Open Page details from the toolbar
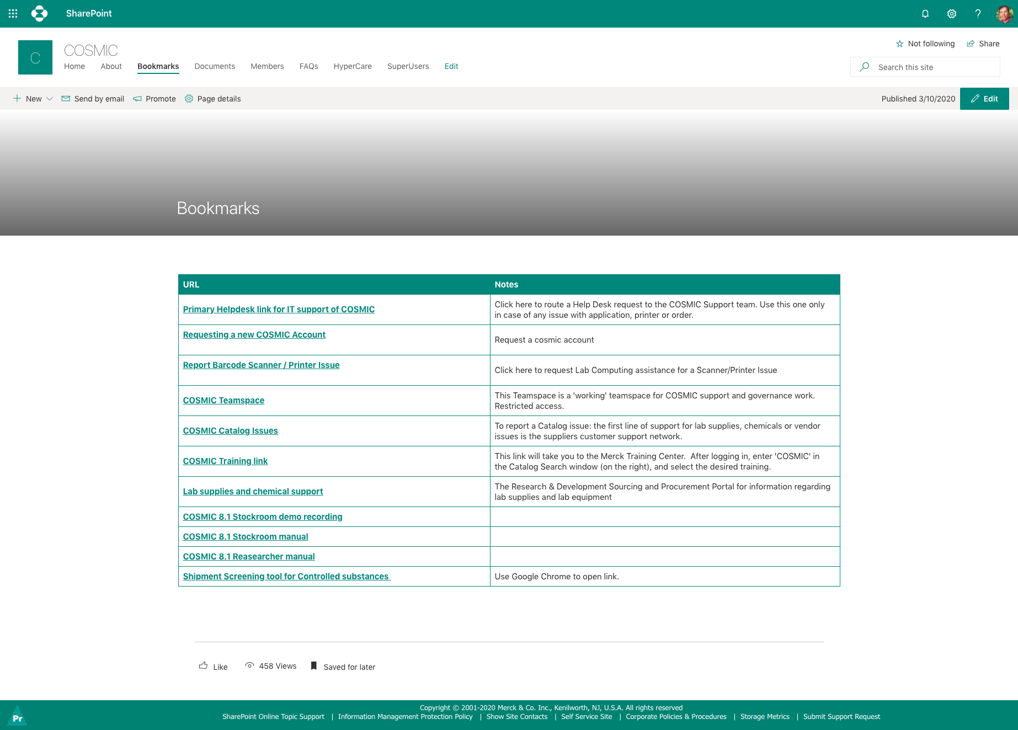Image resolution: width=1018 pixels, height=730 pixels. pyautogui.click(x=213, y=99)
